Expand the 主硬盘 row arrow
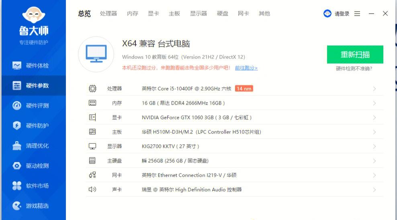 [x=374, y=161]
